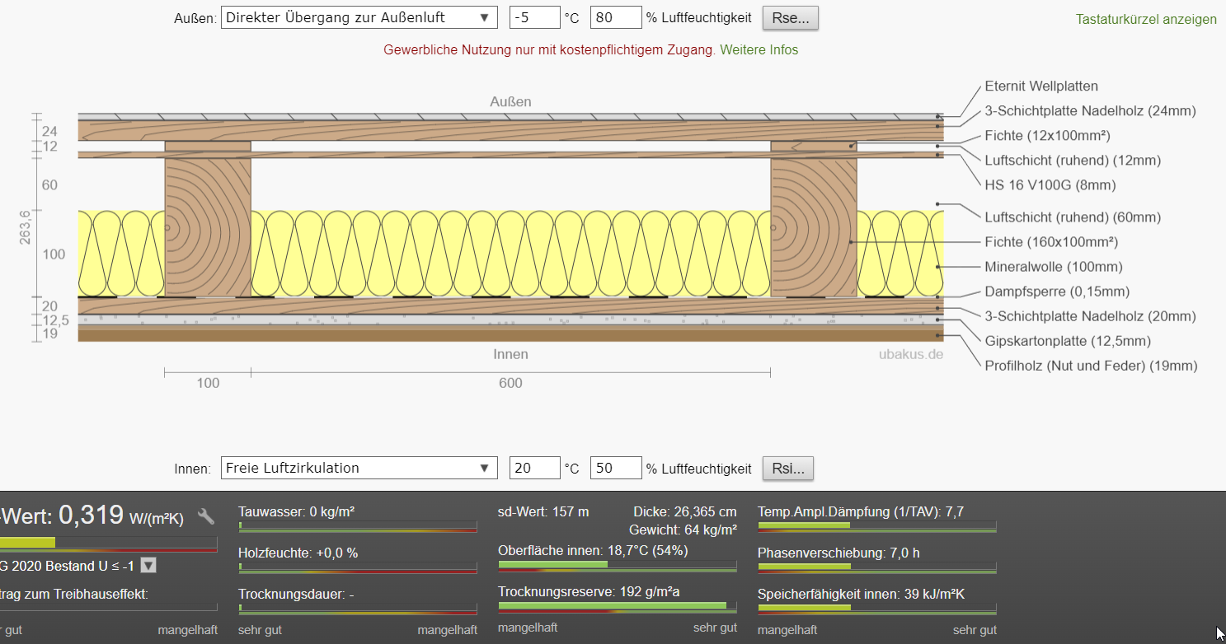Open the GEG 2020 Bestand requirement dropdown arrow
The width and height of the screenshot is (1226, 644).
(148, 565)
